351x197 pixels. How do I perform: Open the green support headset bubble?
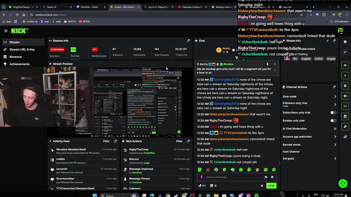[x=343, y=183]
